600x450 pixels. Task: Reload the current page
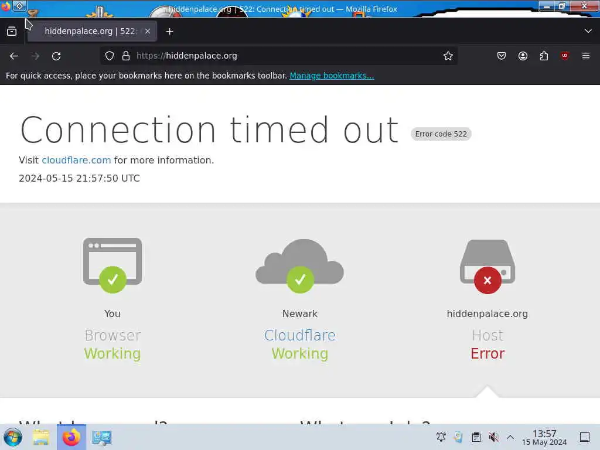point(56,56)
